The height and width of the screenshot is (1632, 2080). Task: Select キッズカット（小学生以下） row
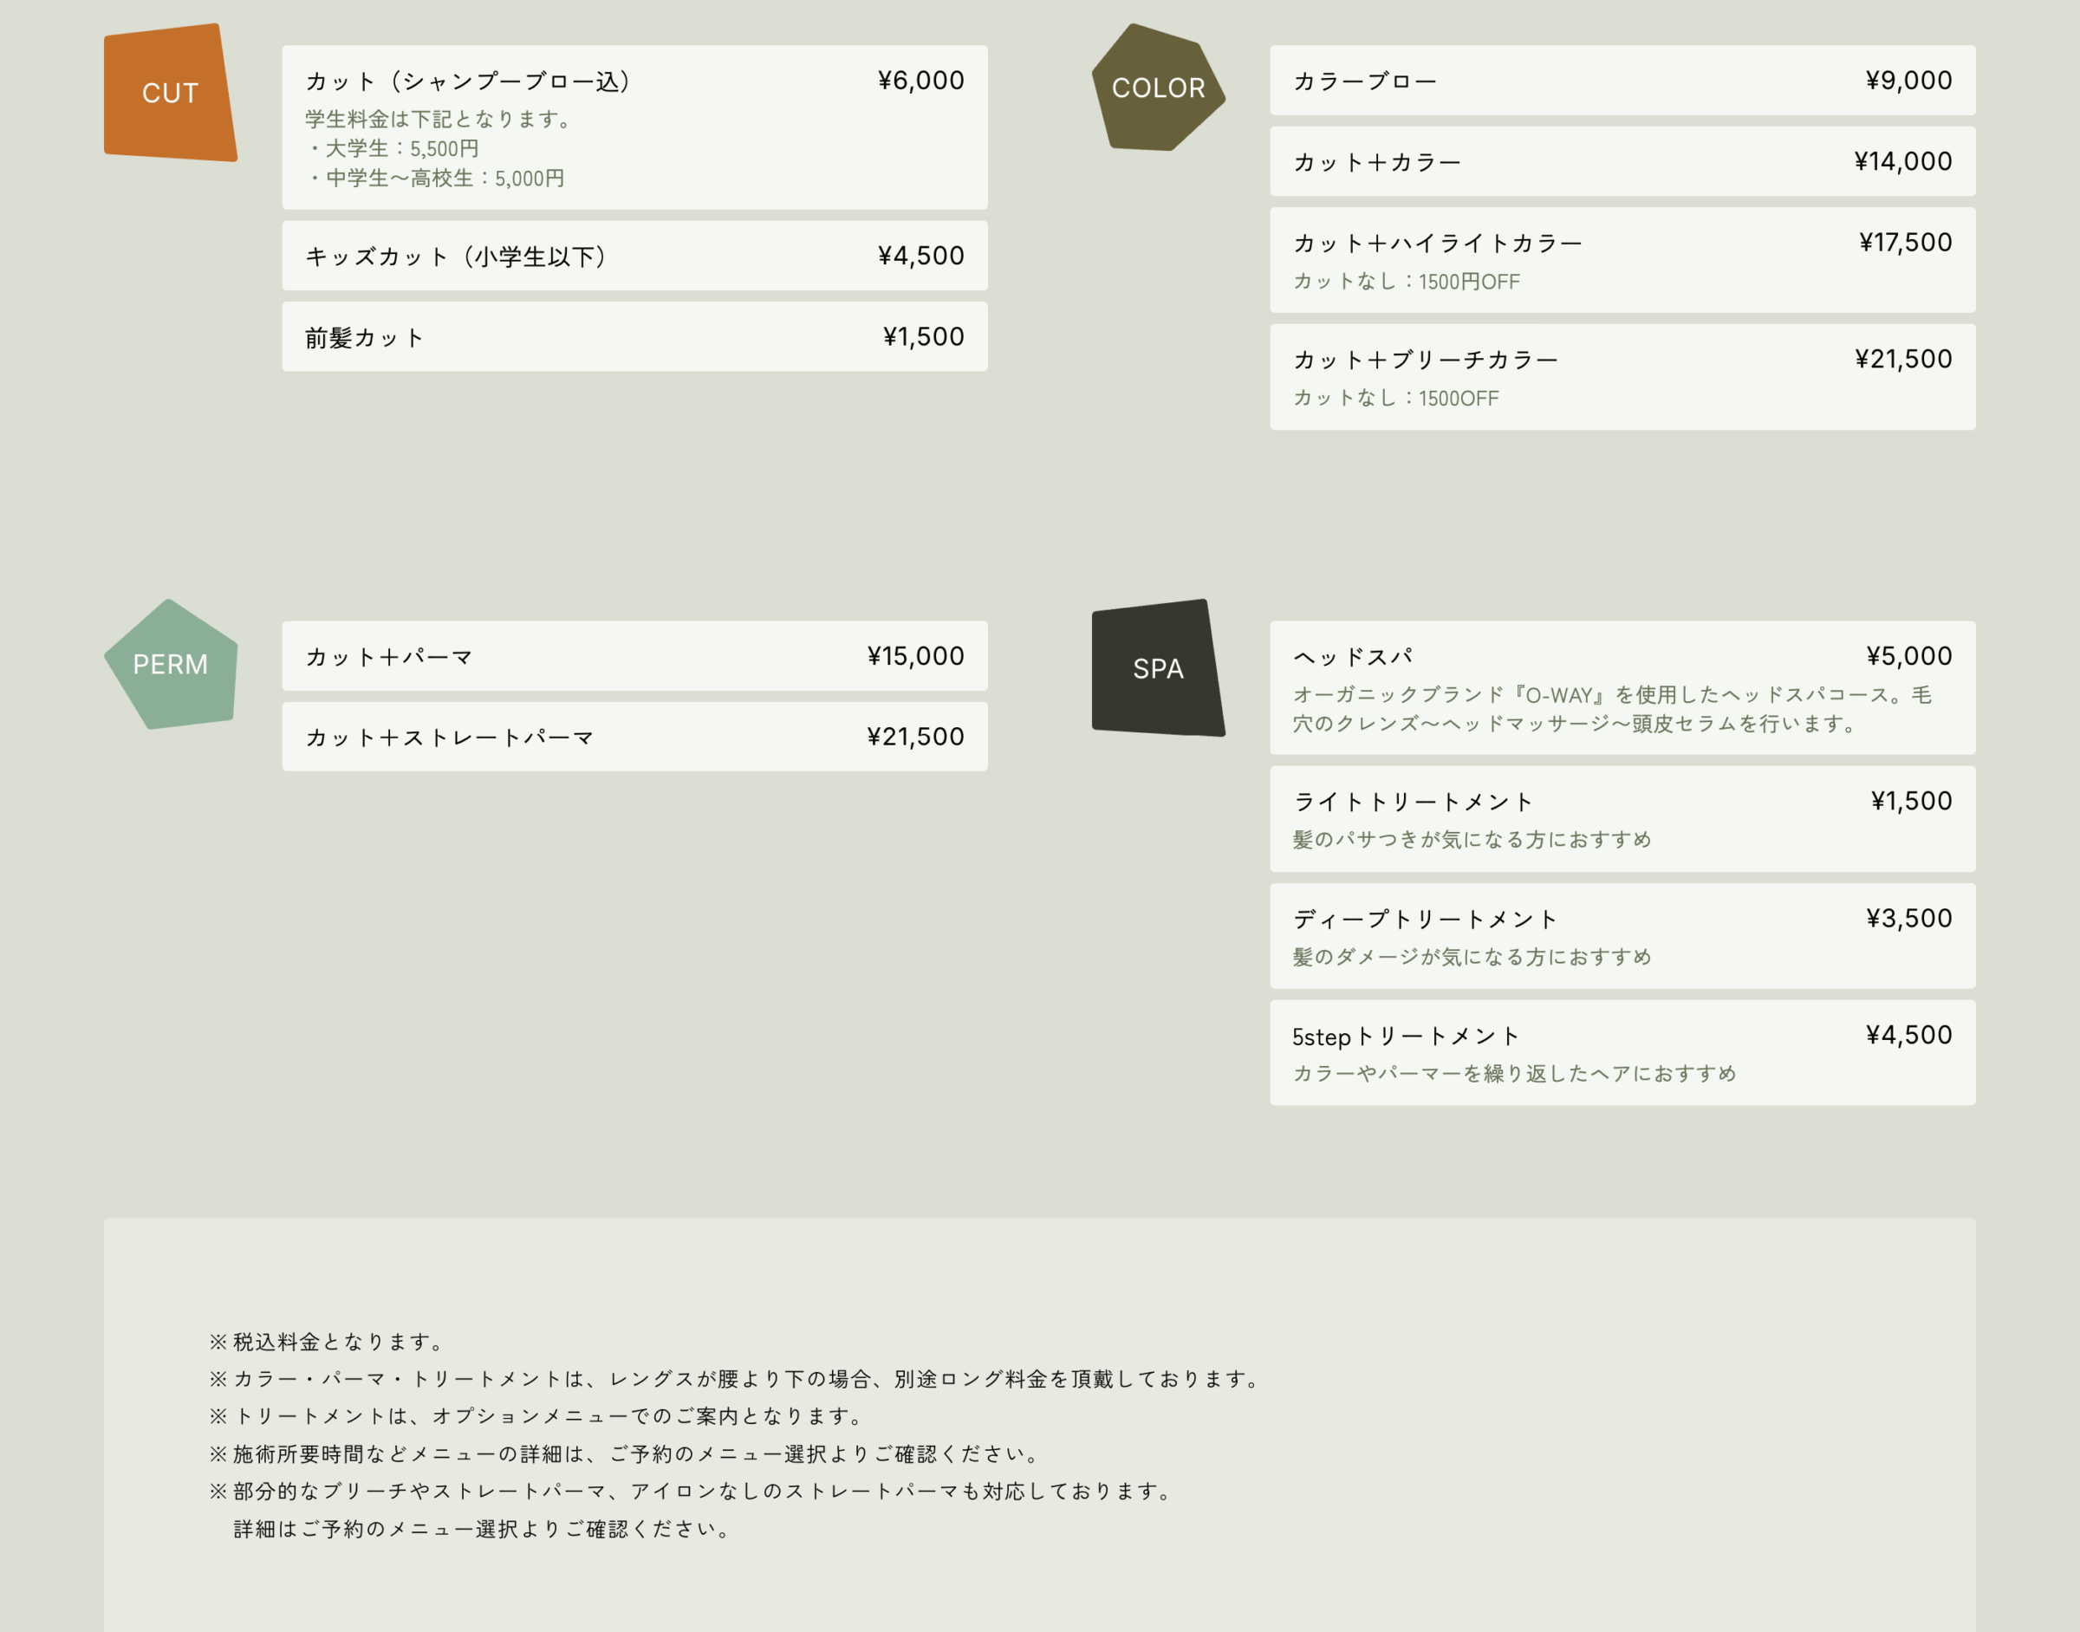634,256
